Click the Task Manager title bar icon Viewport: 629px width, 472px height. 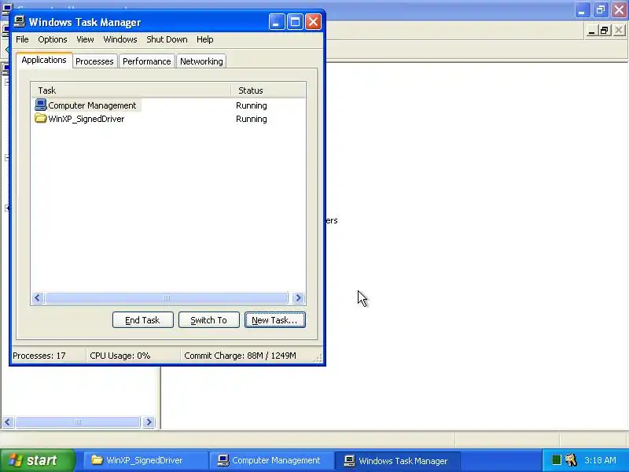19,22
